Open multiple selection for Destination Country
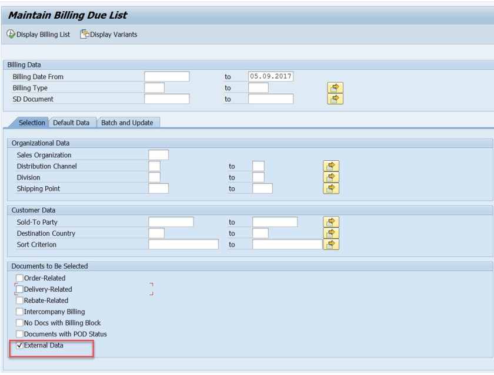 point(331,233)
